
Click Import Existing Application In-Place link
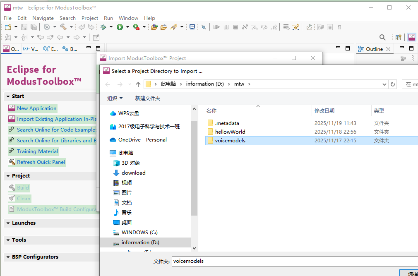pyautogui.click(x=57, y=119)
